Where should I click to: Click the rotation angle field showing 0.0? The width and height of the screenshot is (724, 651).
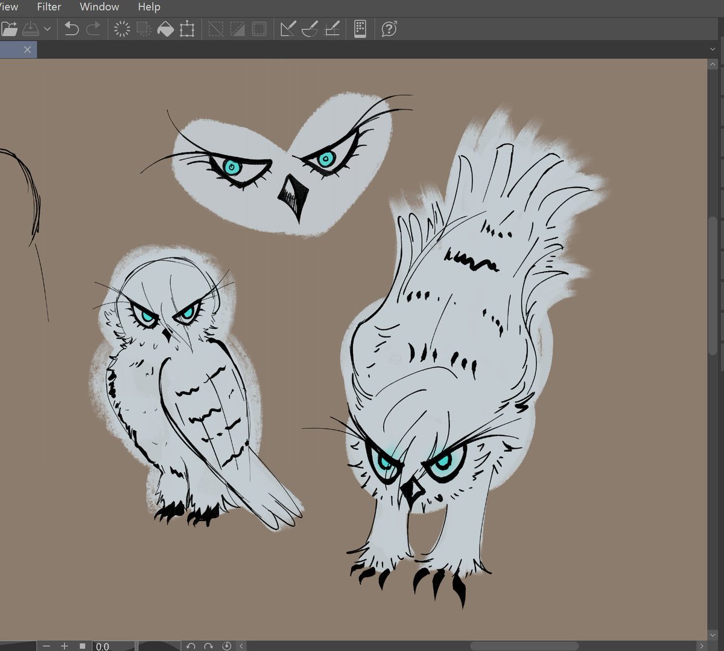113,646
